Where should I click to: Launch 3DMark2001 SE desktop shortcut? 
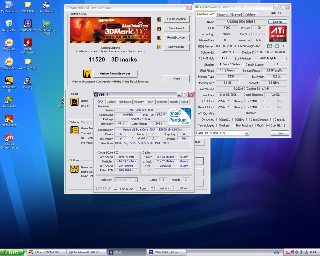(9, 84)
